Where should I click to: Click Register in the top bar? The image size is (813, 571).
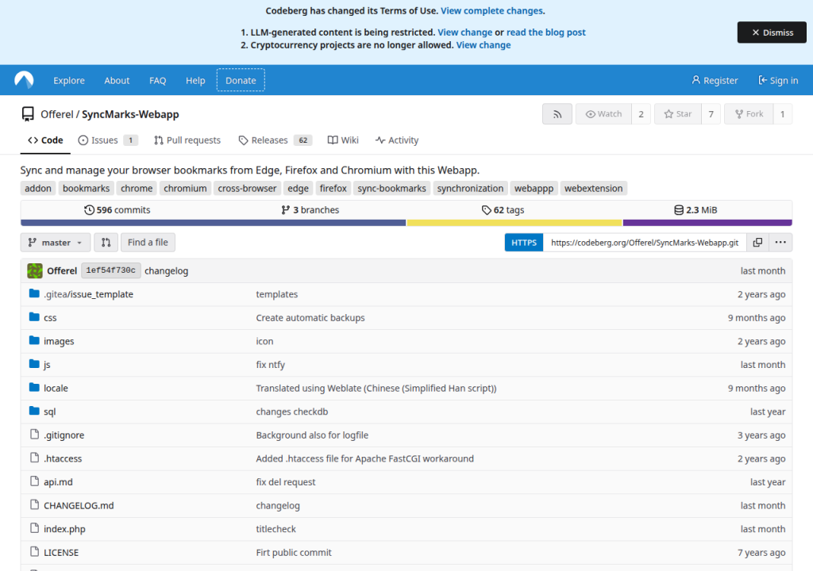715,80
